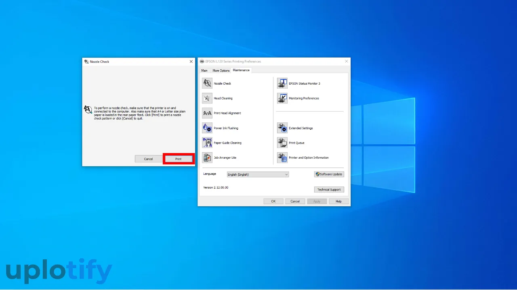Click the Power Ink Flushing label
Screen dimensions: 517x290
point(226,128)
